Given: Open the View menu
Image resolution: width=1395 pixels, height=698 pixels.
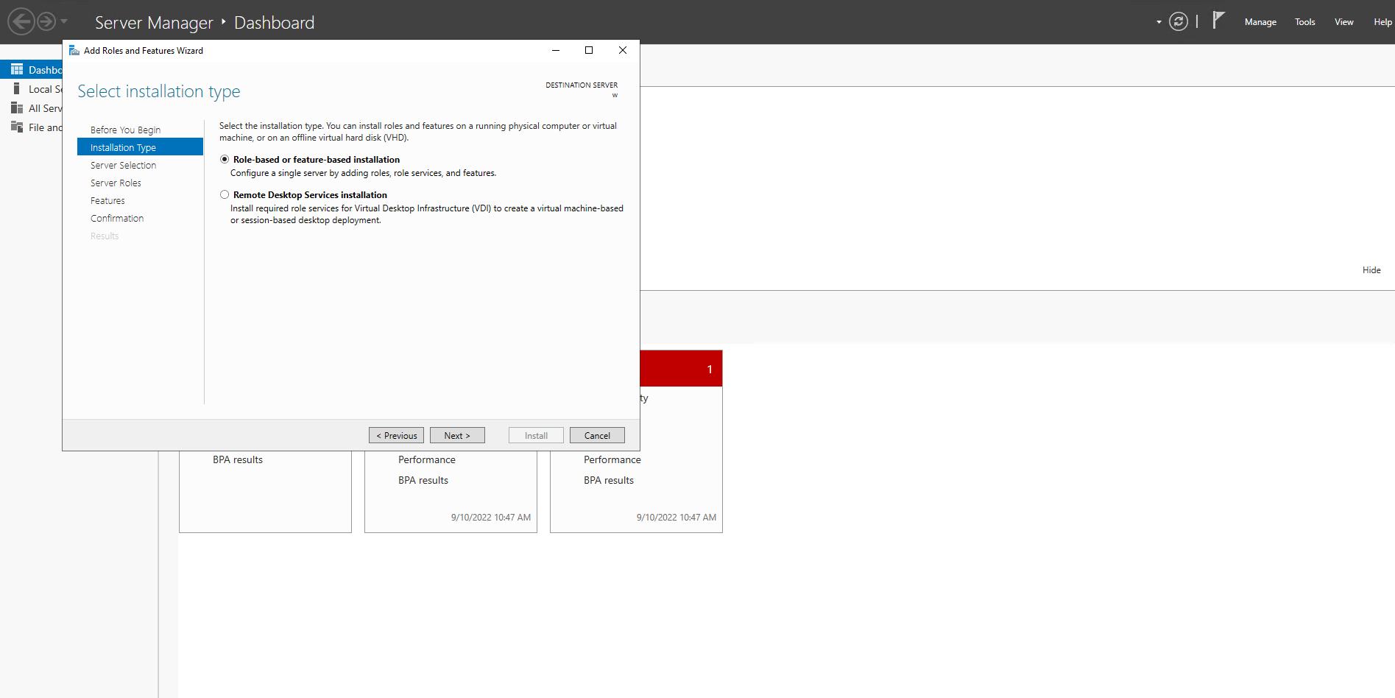Looking at the screenshot, I should [x=1343, y=22].
